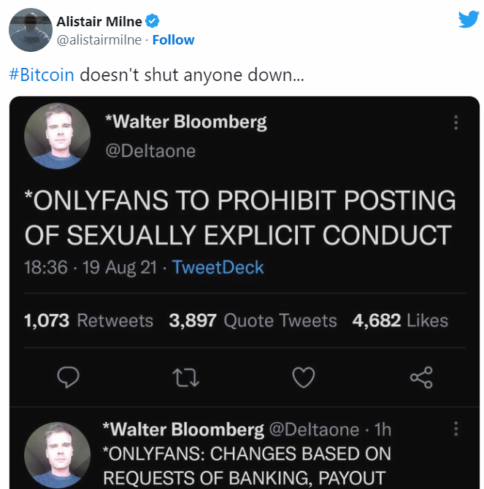Click the Twitter bird logo
The height and width of the screenshot is (489, 484).
(468, 20)
